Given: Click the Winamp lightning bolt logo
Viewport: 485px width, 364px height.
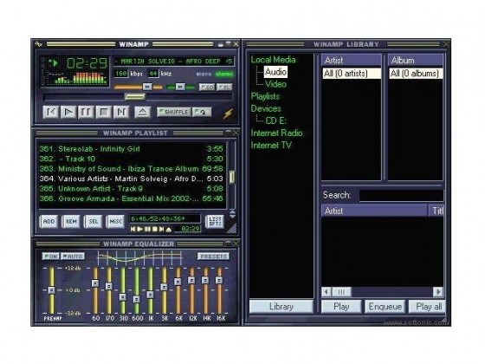Looking at the screenshot, I should click(x=229, y=113).
